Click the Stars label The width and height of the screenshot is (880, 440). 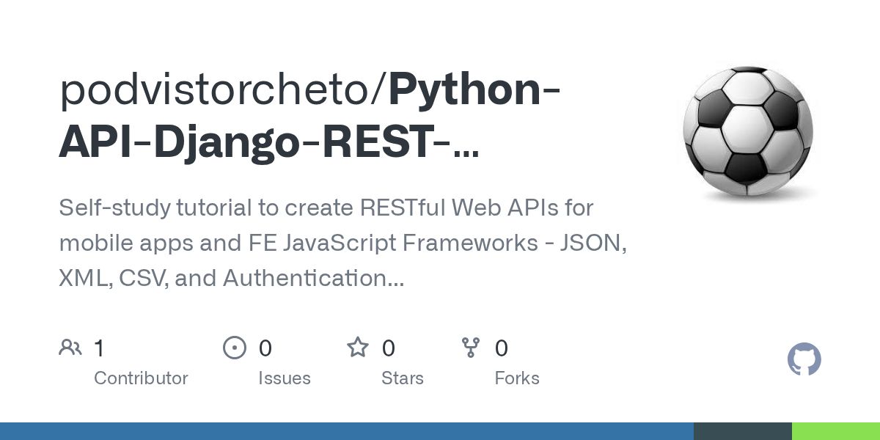click(403, 378)
